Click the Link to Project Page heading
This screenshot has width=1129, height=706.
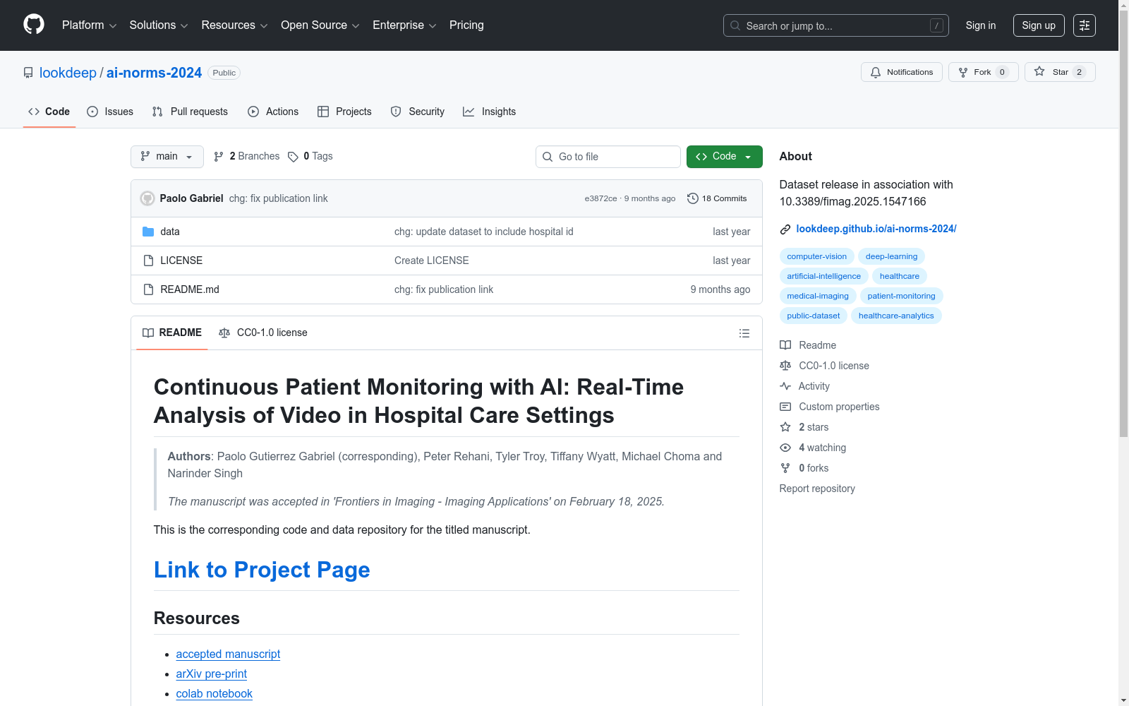(x=262, y=570)
